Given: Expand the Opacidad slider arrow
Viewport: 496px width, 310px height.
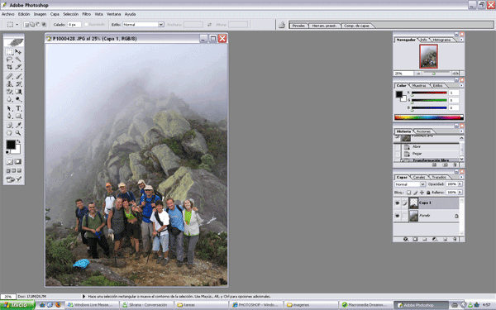Looking at the screenshot, I should [x=460, y=184].
